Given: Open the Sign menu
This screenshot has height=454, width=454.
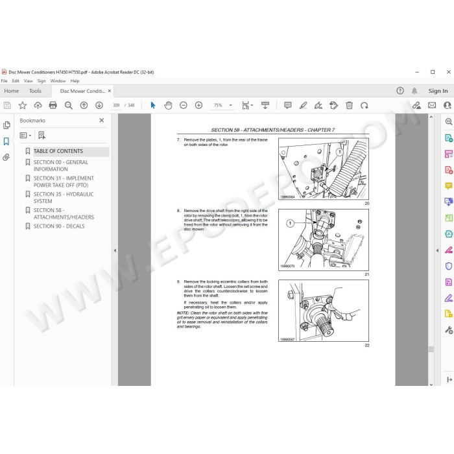Looking at the screenshot, I should (42, 81).
